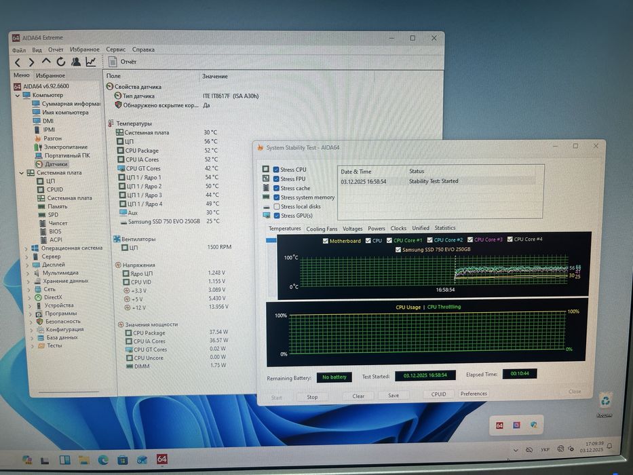Switch to Избранное tab in side panel
The width and height of the screenshot is (633, 475).
coord(50,75)
